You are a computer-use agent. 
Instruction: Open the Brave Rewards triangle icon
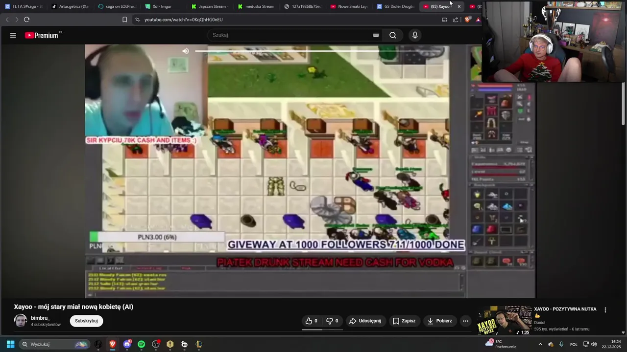tap(478, 20)
